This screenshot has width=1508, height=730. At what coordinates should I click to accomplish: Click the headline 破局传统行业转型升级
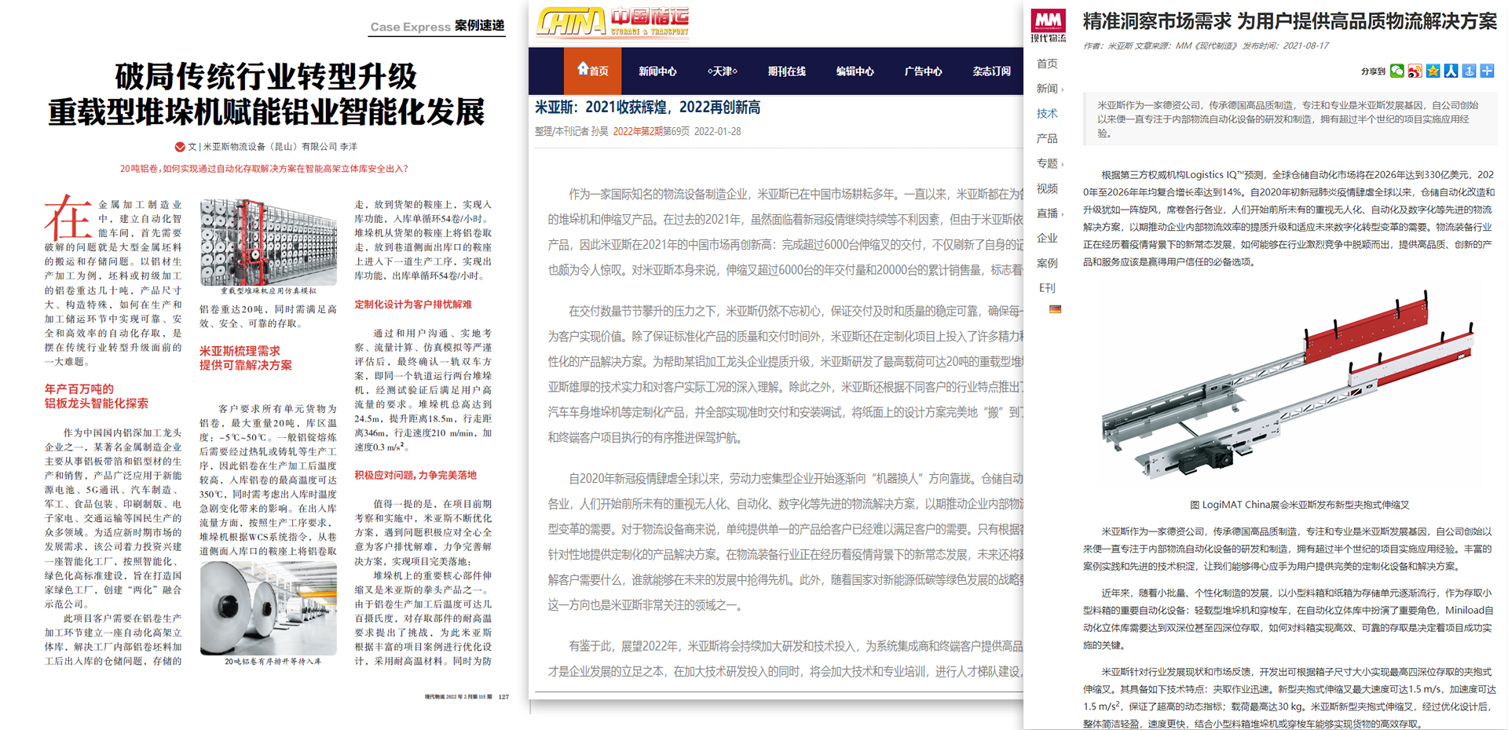coord(266,76)
